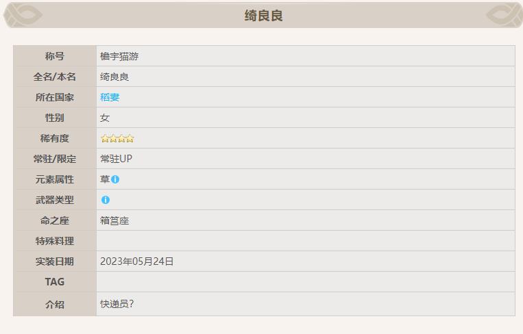Viewport: 523px width, 334px height.
Task: Select the 称号 row label
Action: pos(55,56)
